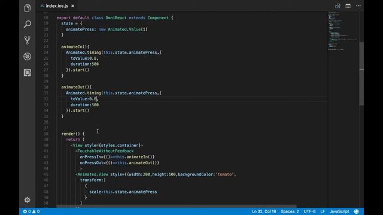
Task: Click the "return (" line
Action: [x=75, y=139]
